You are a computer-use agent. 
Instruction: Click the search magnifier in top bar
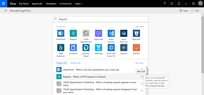point(165,4)
